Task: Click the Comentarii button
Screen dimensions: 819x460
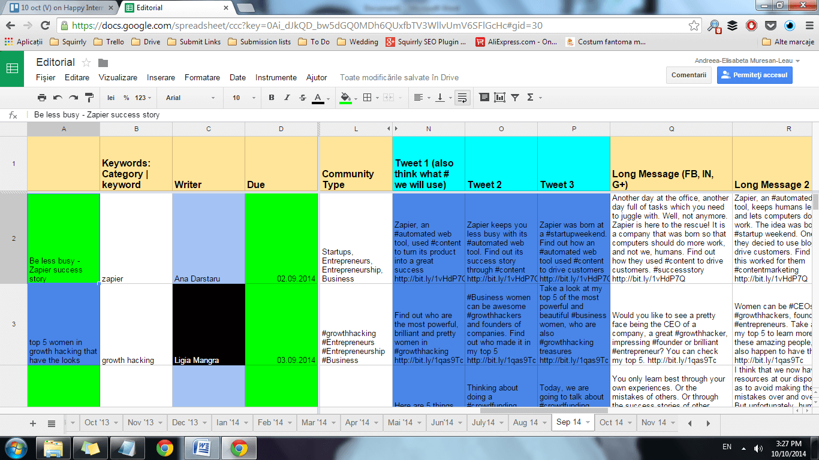Action: point(688,75)
